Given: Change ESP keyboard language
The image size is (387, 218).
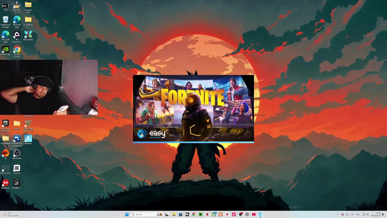Looking at the screenshot, I should 358,214.
